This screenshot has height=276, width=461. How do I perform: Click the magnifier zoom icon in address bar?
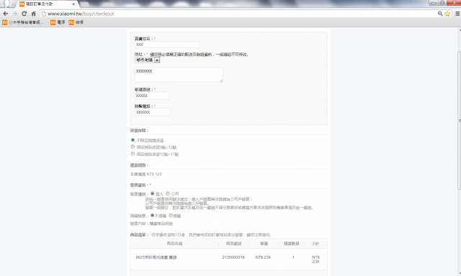click(440, 14)
